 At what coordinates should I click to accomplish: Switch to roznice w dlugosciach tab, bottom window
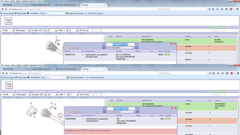point(68,69)
